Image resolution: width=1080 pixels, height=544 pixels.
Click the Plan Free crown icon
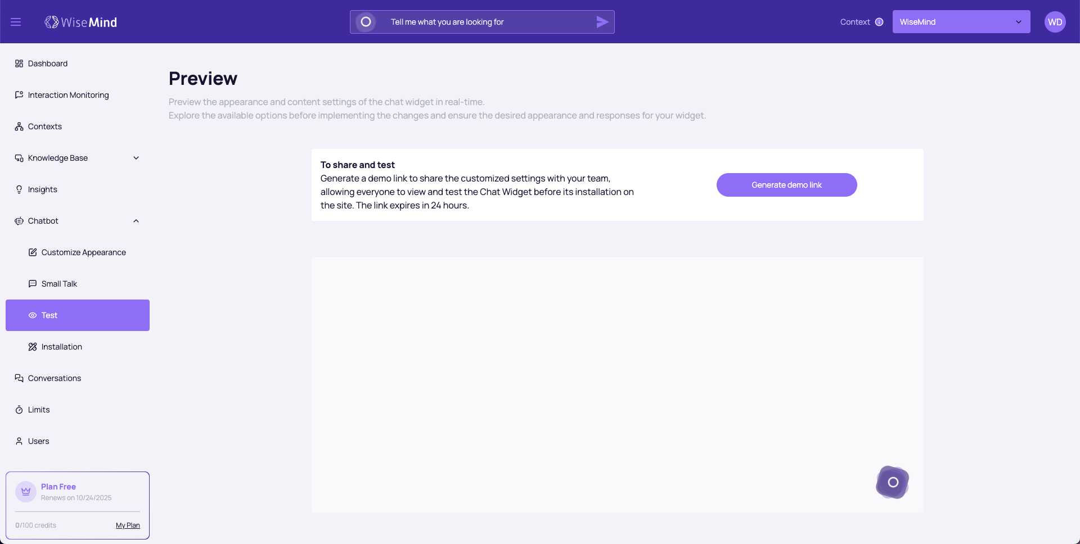[x=26, y=492]
